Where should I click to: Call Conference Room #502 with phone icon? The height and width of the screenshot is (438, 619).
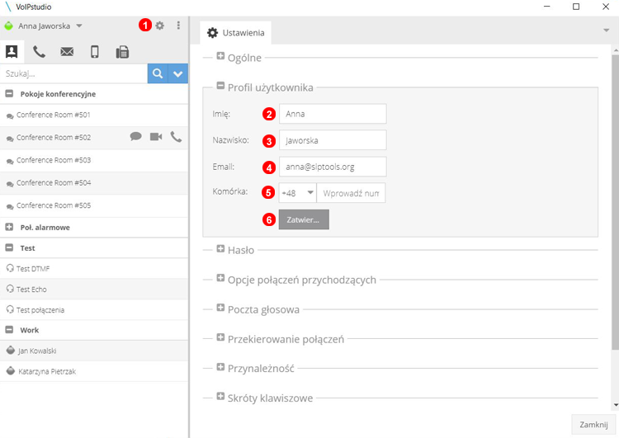click(176, 137)
